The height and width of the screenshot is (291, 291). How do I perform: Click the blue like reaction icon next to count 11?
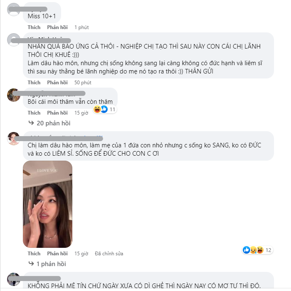point(104,109)
